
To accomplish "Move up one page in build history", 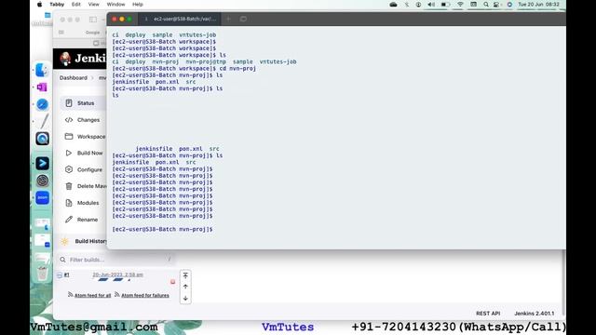I will click(185, 287).
